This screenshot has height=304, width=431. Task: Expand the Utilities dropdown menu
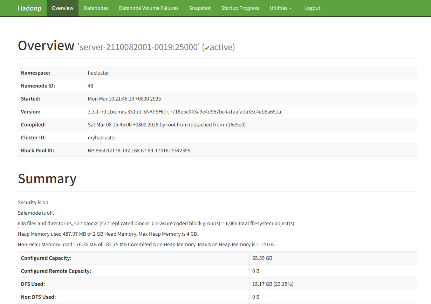(x=281, y=8)
